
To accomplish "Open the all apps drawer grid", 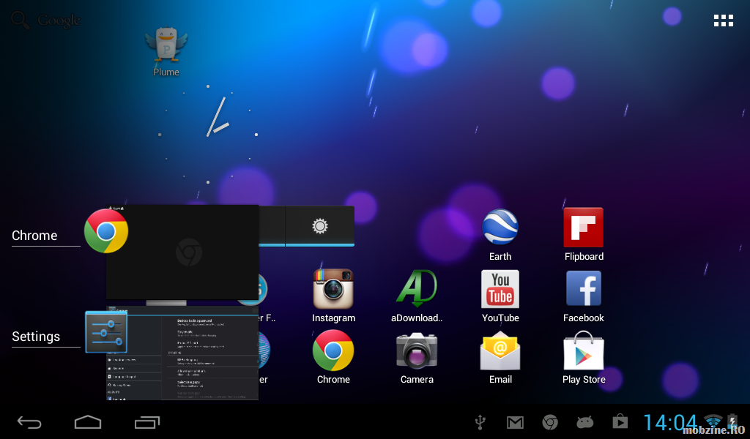I will 723,20.
